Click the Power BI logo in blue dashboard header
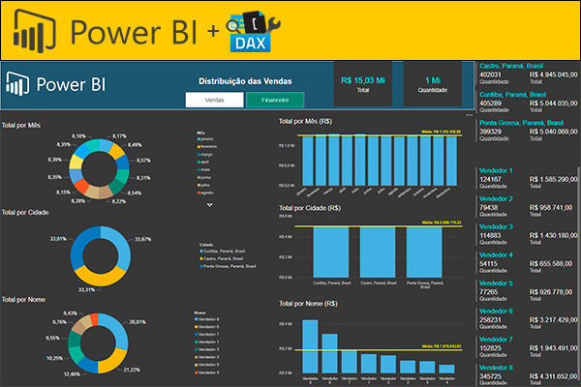 pos(17,84)
